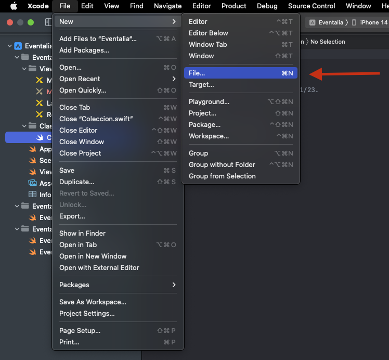Click Project Settings…
This screenshot has width=389, height=360.
click(118, 313)
